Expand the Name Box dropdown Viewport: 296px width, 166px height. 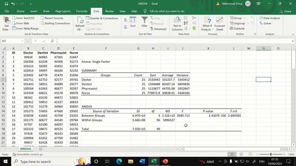[x=22, y=41]
